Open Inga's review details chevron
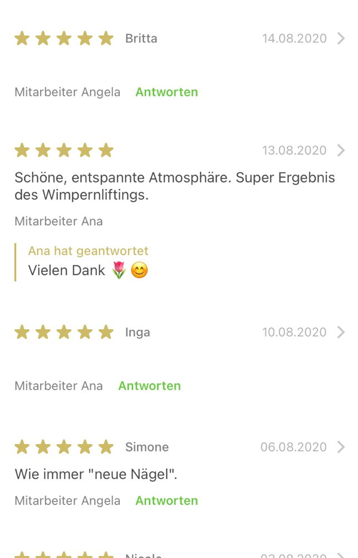The width and height of the screenshot is (358, 558). click(x=341, y=332)
